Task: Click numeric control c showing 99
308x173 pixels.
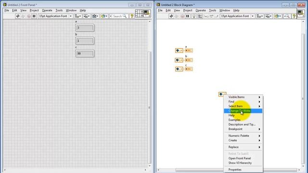Action: tap(85, 53)
